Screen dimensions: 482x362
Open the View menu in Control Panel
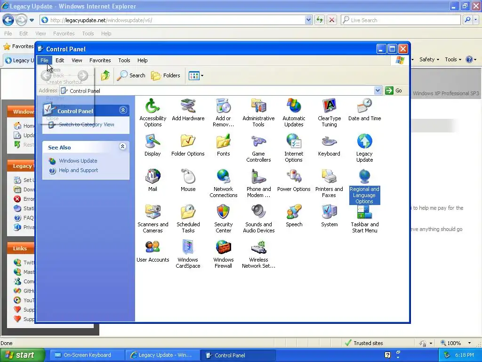(x=77, y=60)
